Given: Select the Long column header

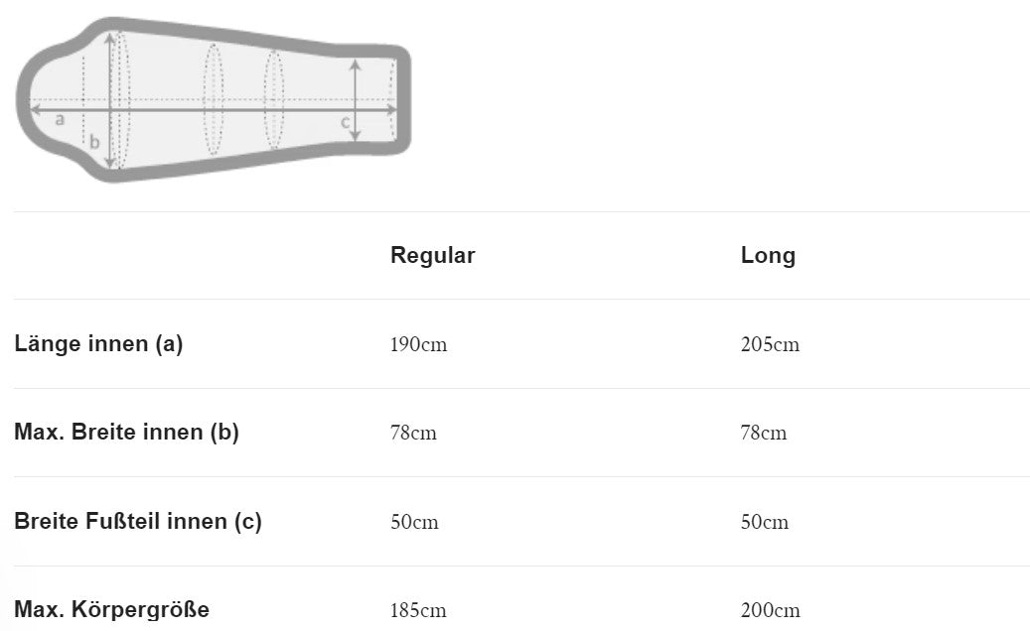Looking at the screenshot, I should [768, 255].
